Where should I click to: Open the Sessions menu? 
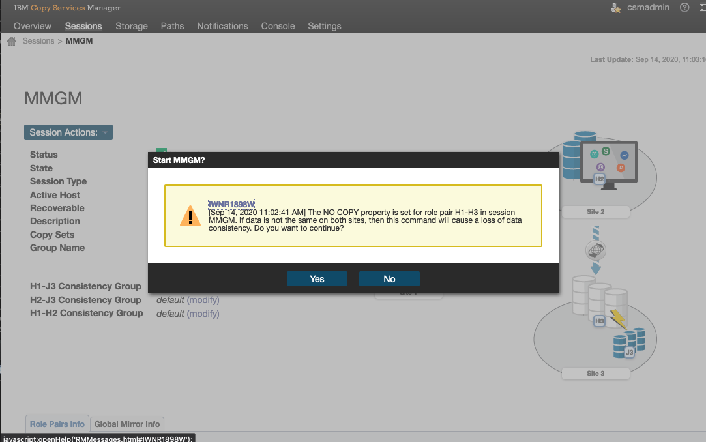[83, 26]
